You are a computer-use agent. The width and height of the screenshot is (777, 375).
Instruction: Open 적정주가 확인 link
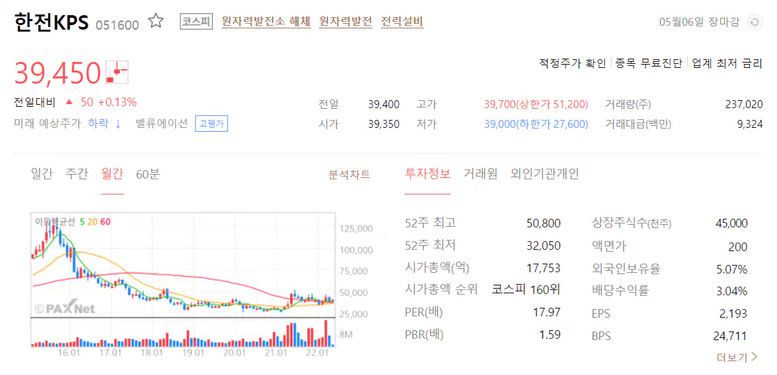[x=572, y=63]
